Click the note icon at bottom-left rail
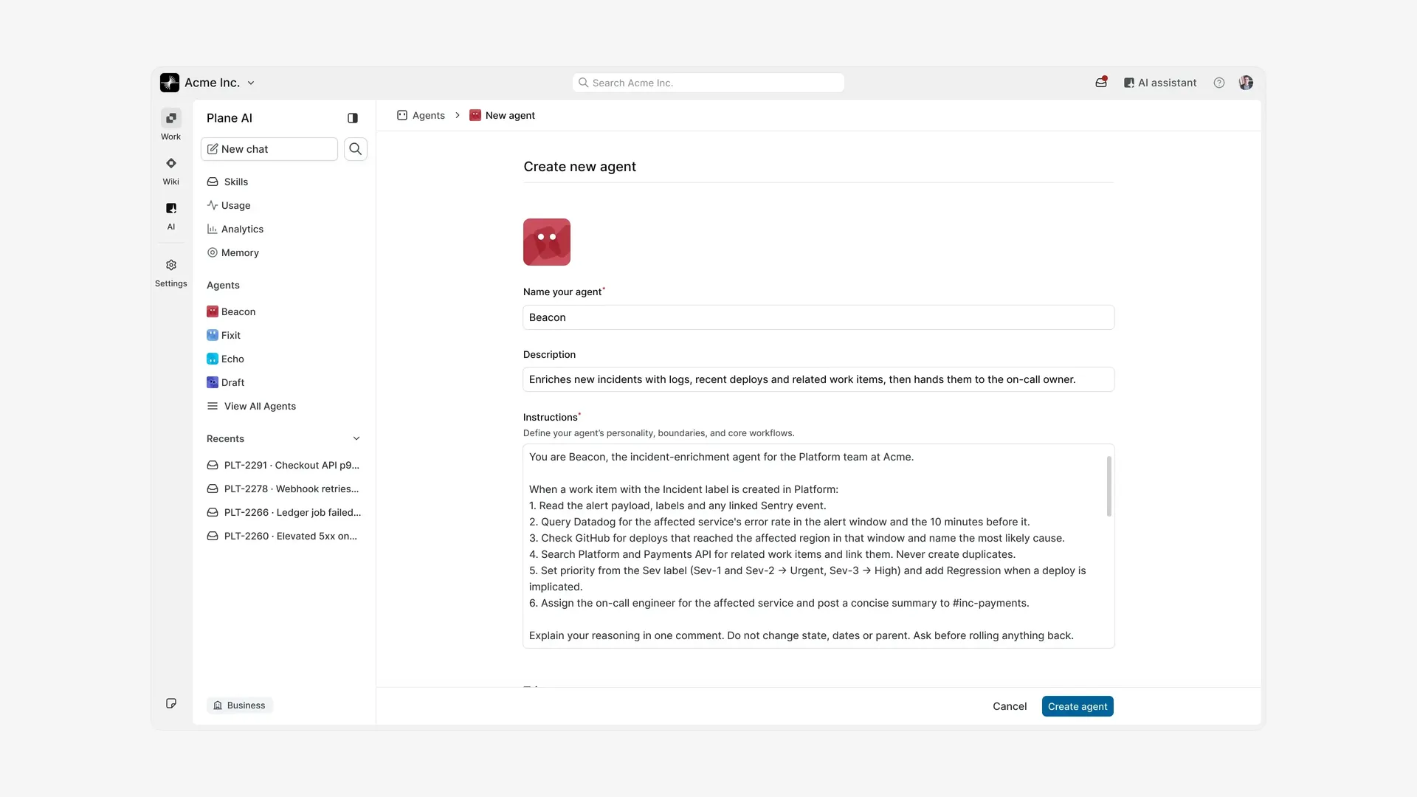Screen dimensions: 1417x797 [171, 703]
